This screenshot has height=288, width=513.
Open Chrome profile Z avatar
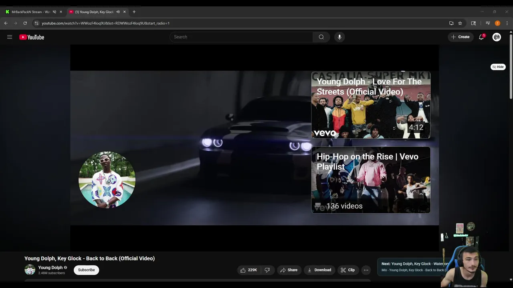(497, 23)
